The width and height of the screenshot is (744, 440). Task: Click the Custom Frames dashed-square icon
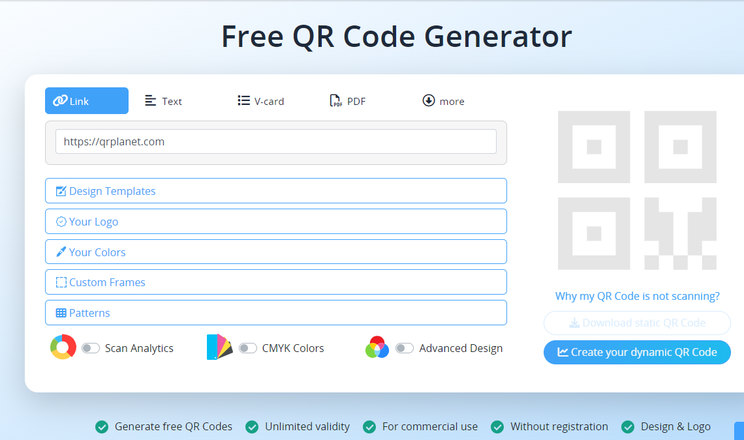tap(61, 282)
